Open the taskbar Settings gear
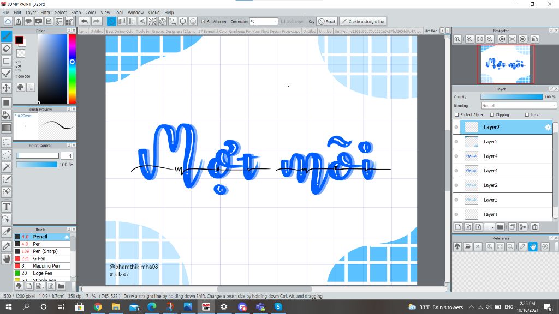This screenshot has height=314, width=559. tap(224, 306)
